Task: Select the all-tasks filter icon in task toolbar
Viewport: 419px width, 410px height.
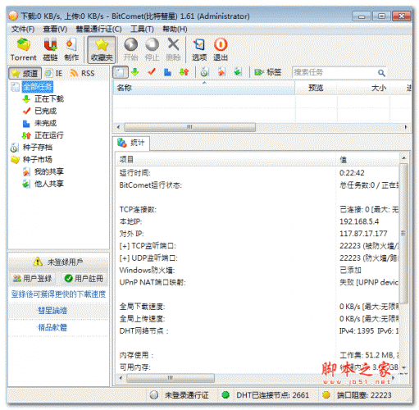Action: coord(121,72)
